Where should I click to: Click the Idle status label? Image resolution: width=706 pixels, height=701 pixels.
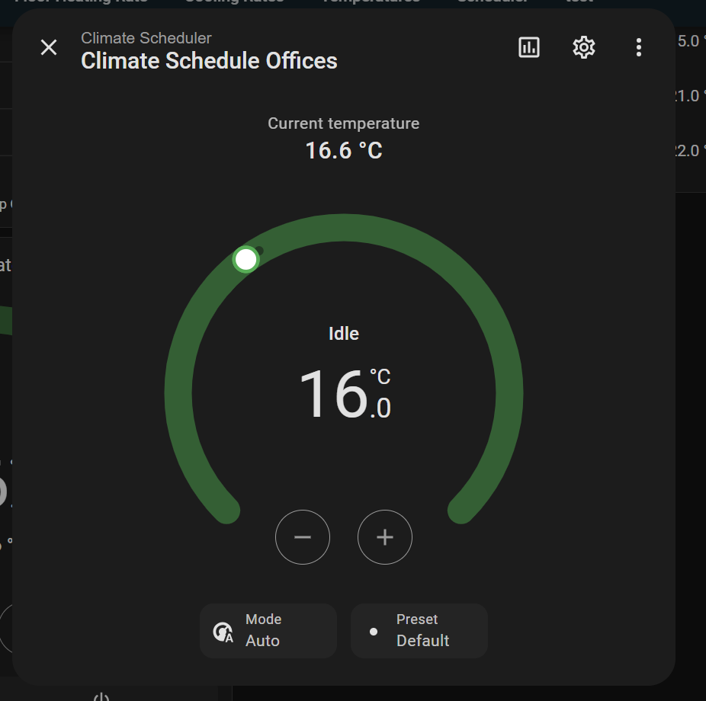[x=344, y=334]
